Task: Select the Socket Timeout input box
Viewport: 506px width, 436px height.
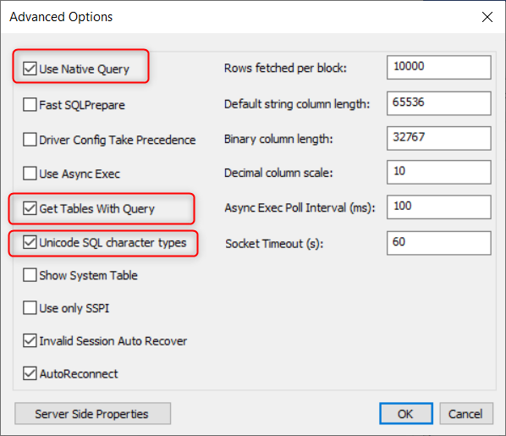Action: click(x=439, y=243)
